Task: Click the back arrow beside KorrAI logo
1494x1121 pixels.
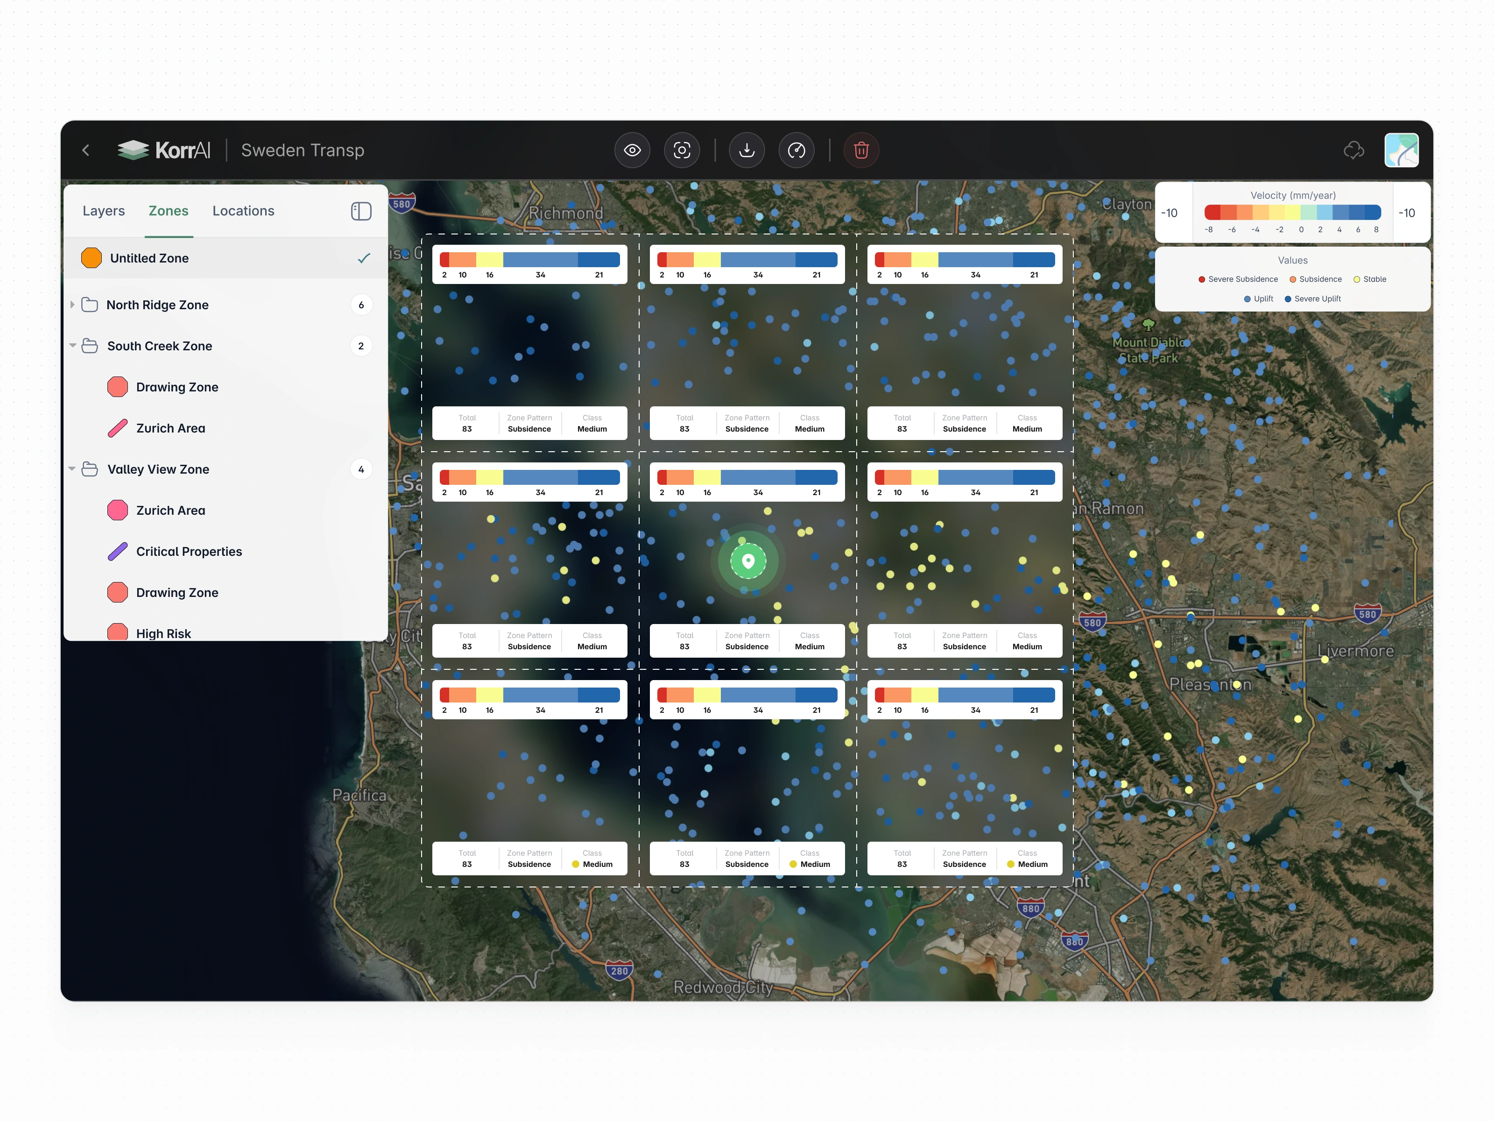Action: pyautogui.click(x=86, y=150)
